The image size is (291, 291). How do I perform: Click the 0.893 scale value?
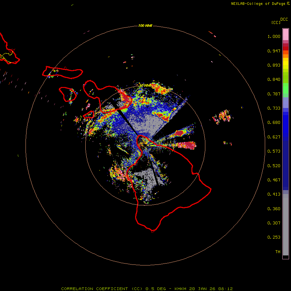point(274,65)
